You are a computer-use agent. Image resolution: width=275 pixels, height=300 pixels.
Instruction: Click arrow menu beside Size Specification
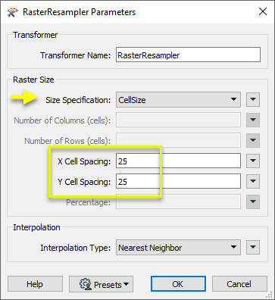(253, 100)
